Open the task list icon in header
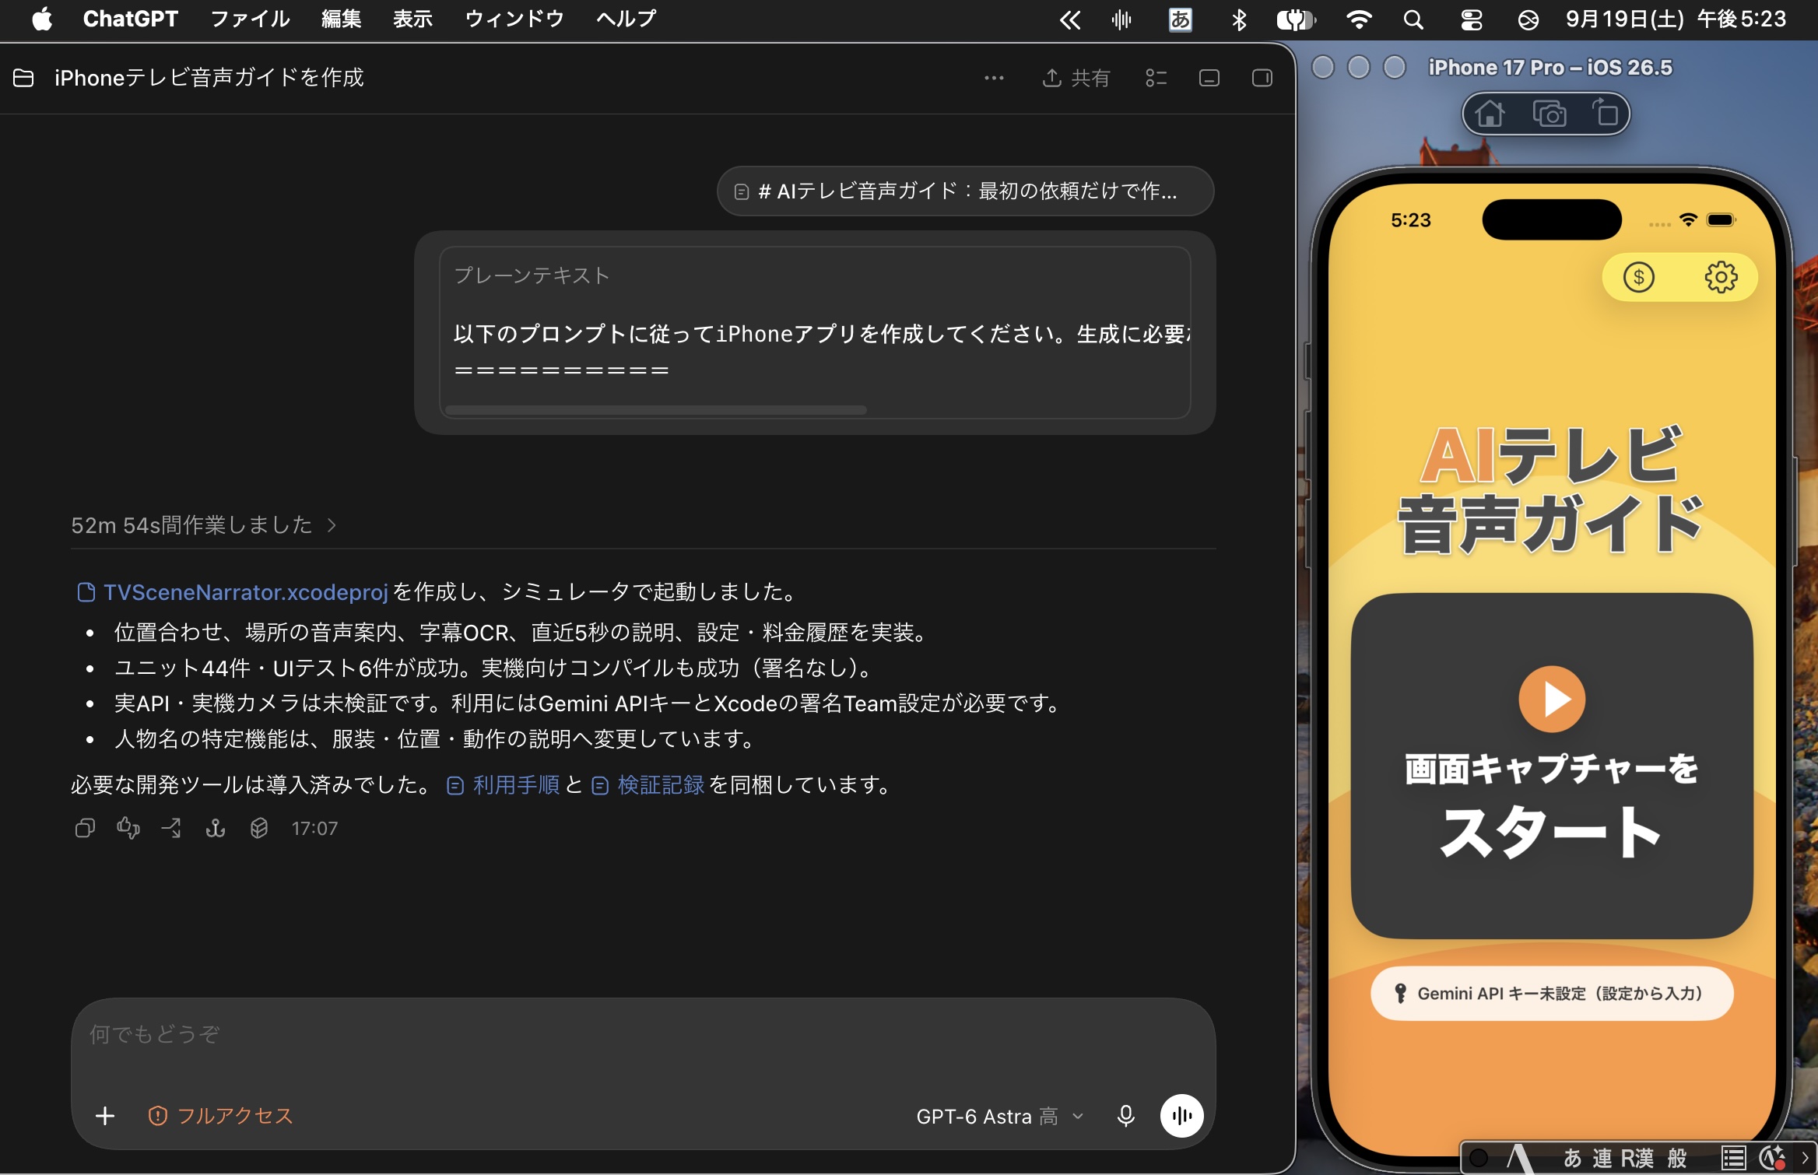The height and width of the screenshot is (1175, 1818). (1156, 78)
